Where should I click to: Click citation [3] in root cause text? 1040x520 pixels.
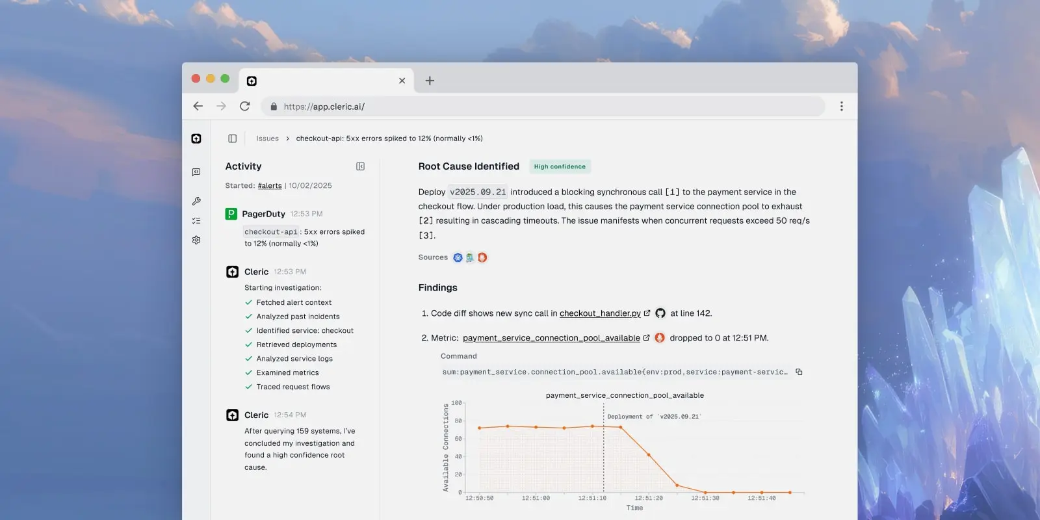426,235
